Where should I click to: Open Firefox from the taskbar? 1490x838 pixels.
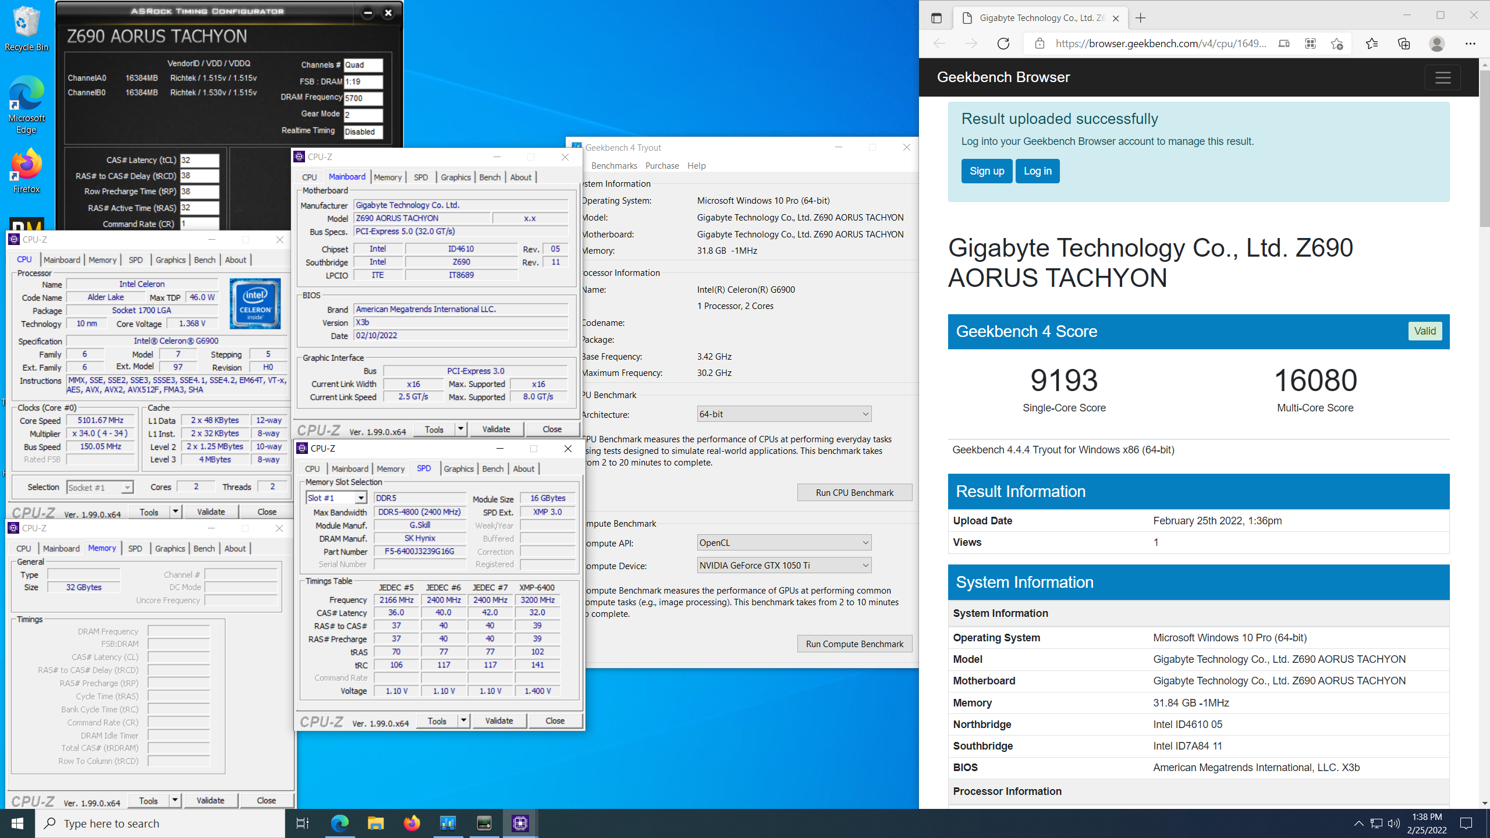click(411, 823)
